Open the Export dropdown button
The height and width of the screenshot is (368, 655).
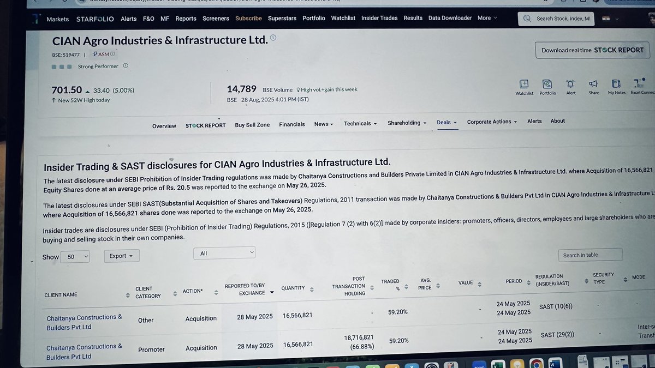coord(121,256)
